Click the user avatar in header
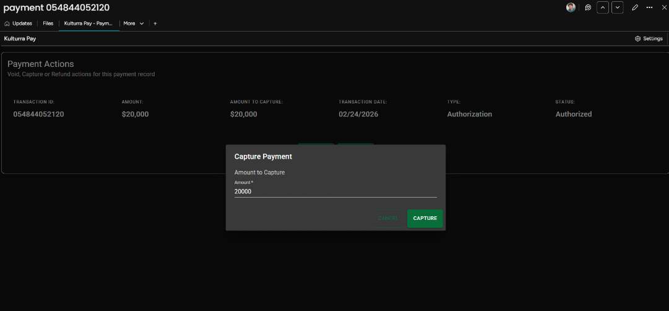This screenshot has width=669, height=311. pyautogui.click(x=571, y=7)
